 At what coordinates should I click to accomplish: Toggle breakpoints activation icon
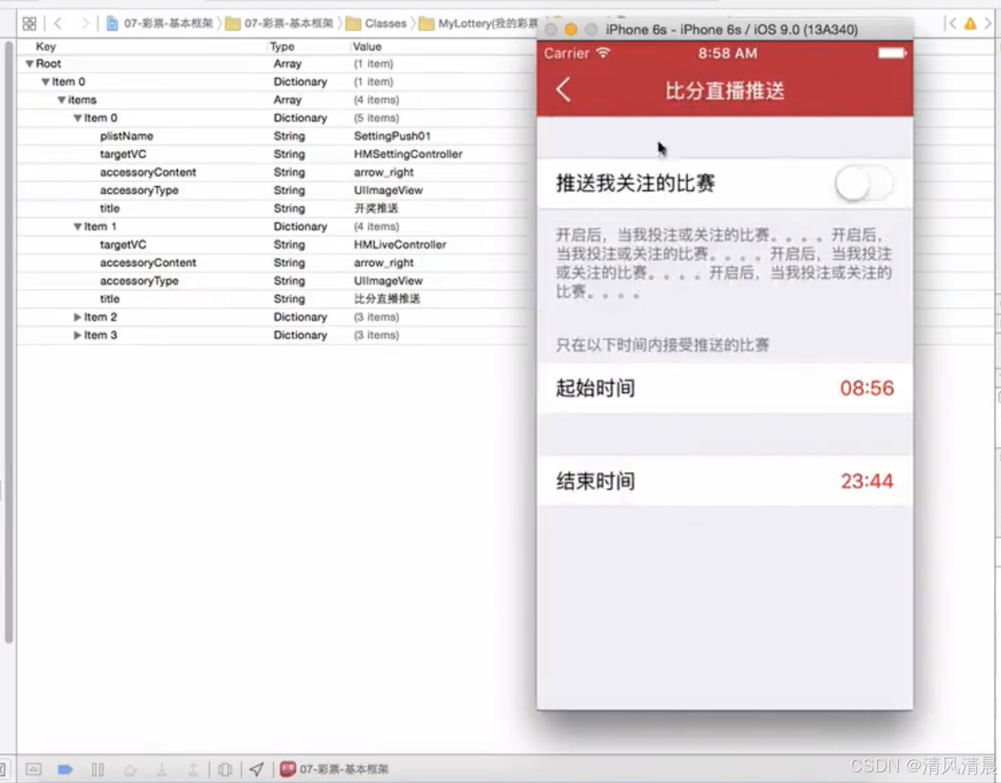tap(65, 769)
